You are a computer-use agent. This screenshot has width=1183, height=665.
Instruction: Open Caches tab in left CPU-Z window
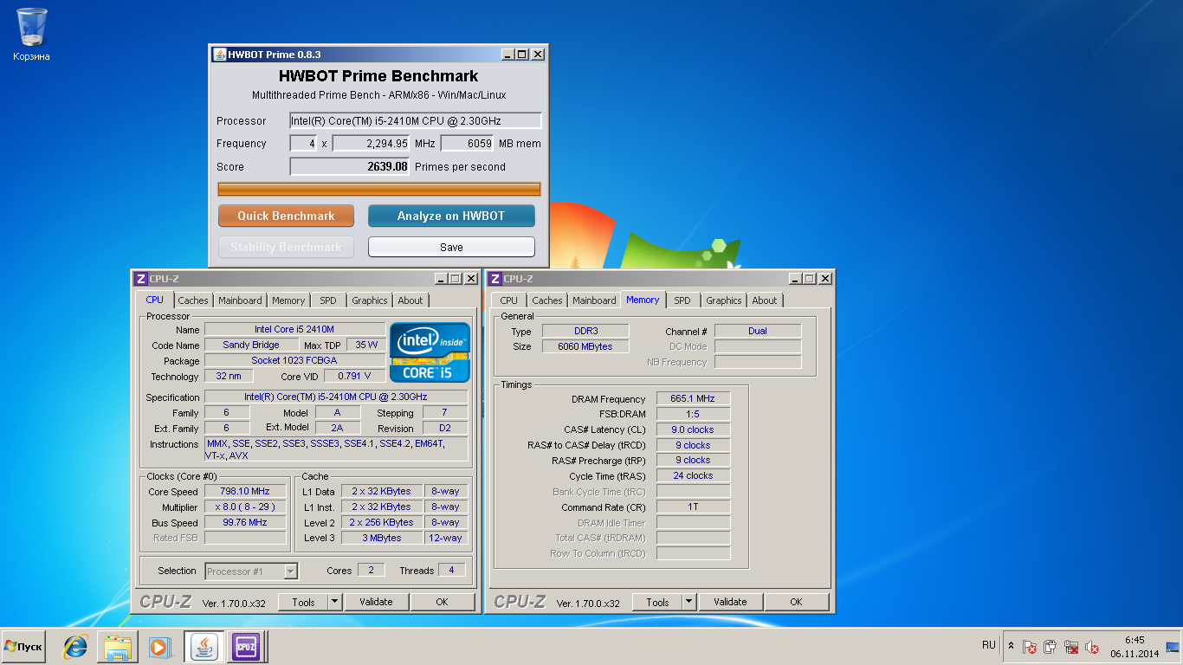click(193, 300)
